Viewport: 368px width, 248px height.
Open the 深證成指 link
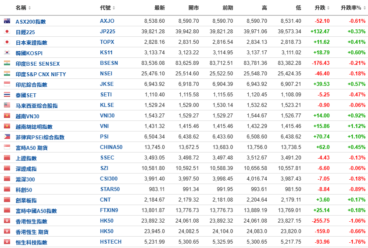click(26, 169)
